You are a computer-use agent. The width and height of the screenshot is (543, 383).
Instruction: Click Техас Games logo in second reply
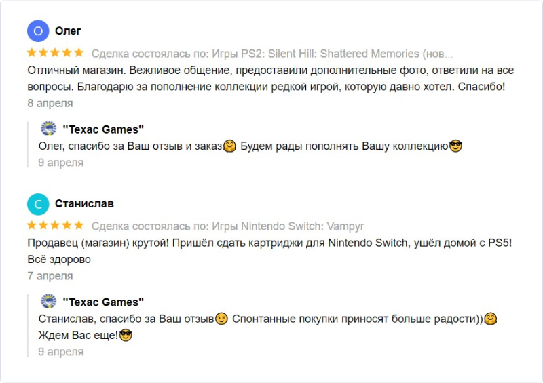pyautogui.click(x=48, y=302)
